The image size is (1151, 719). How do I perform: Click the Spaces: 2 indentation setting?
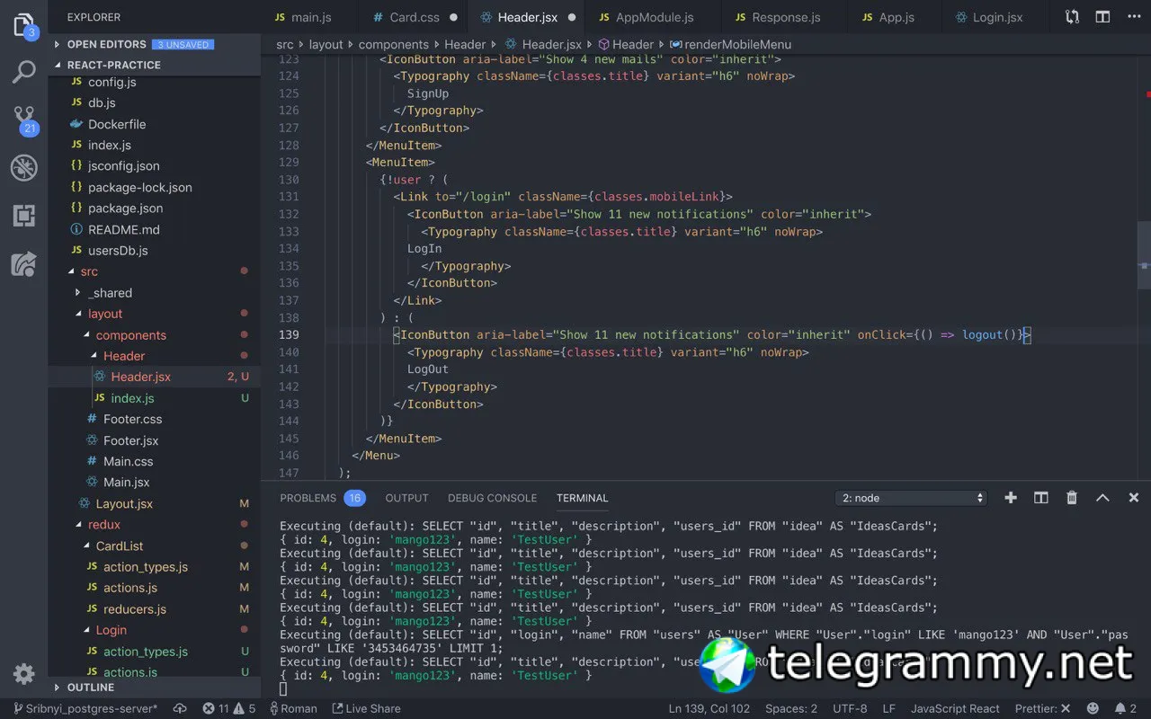click(791, 708)
